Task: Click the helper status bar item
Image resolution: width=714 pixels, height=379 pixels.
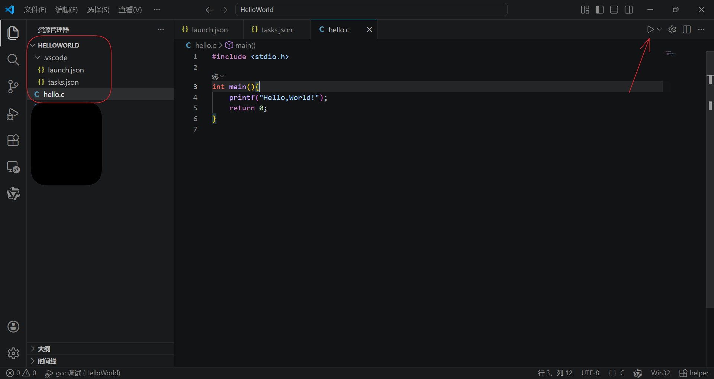Action: pyautogui.click(x=694, y=373)
